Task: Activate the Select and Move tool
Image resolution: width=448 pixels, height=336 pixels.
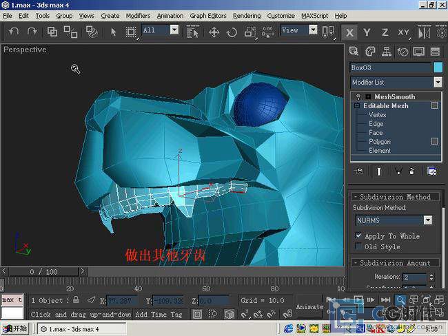Action: [x=214, y=32]
